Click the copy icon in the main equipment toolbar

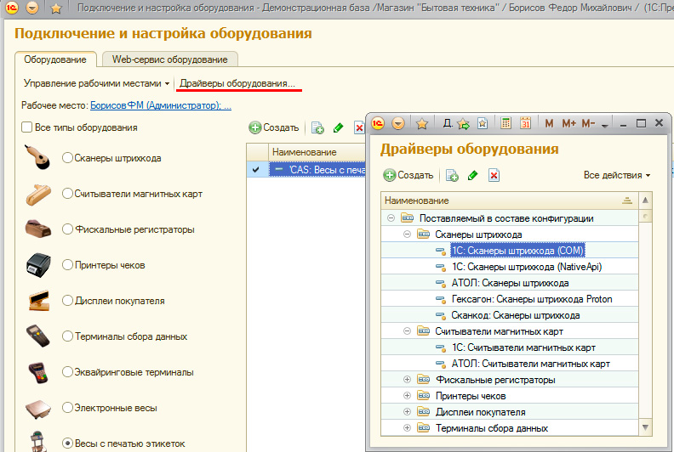click(317, 128)
